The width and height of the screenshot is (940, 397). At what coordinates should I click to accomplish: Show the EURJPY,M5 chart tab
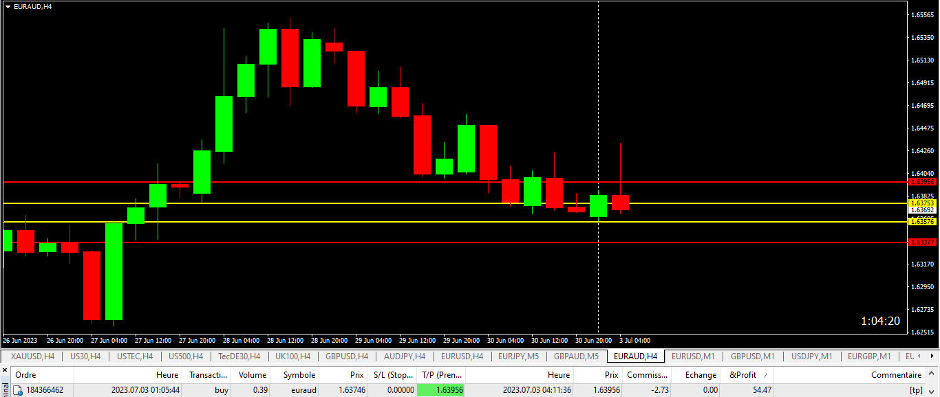click(518, 356)
